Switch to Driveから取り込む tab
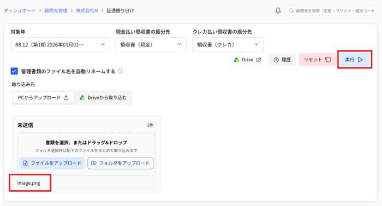 click(x=103, y=98)
